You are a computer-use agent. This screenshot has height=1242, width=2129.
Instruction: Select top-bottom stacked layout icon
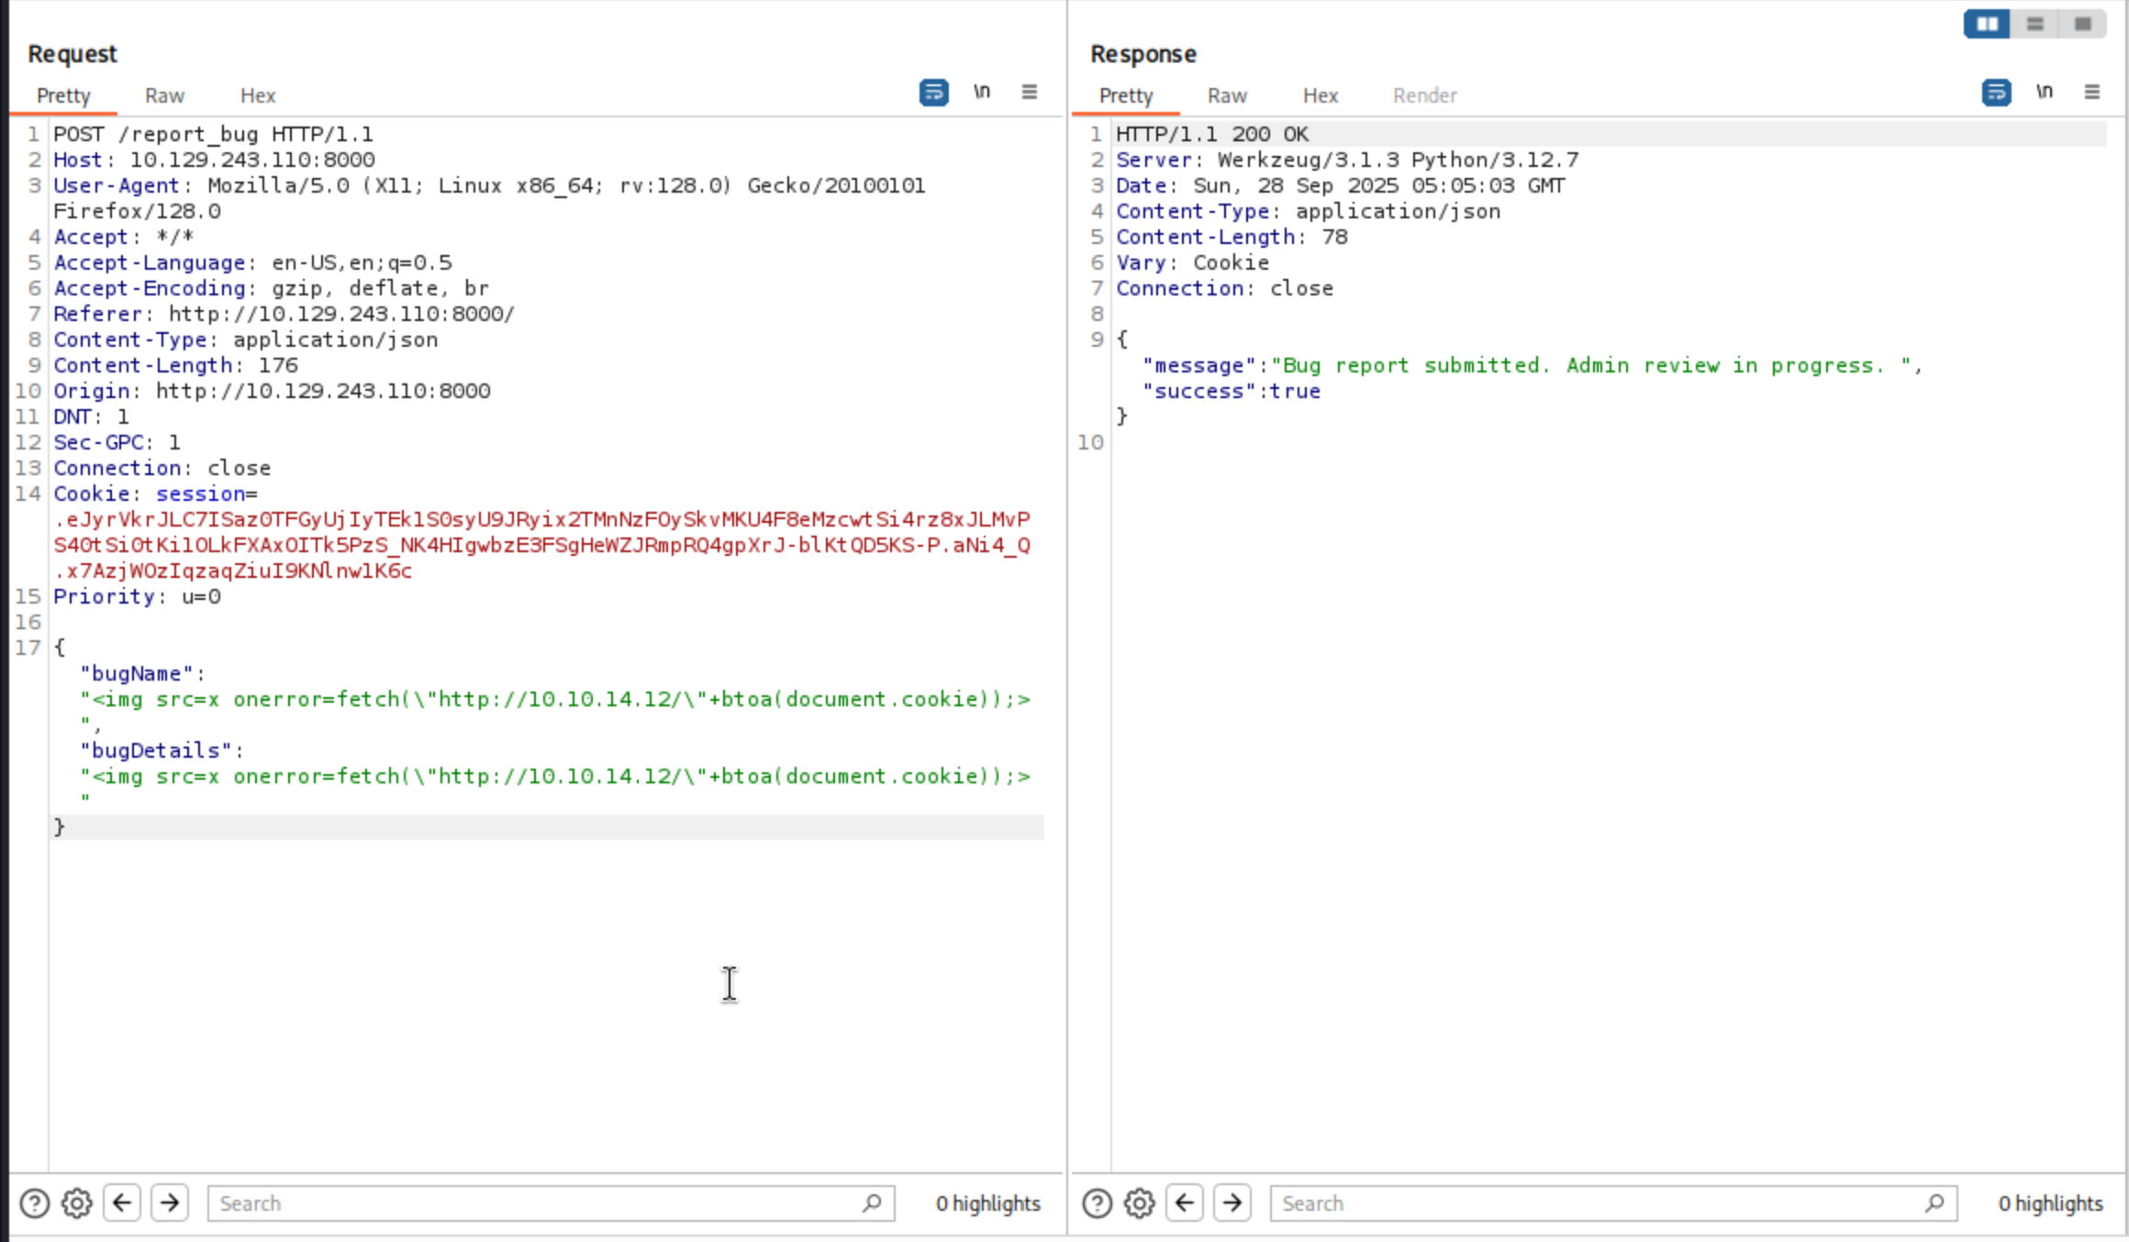2034,24
